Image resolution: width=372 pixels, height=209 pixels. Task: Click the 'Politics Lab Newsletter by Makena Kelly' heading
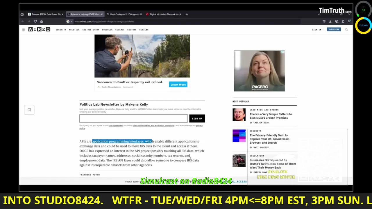114,105
